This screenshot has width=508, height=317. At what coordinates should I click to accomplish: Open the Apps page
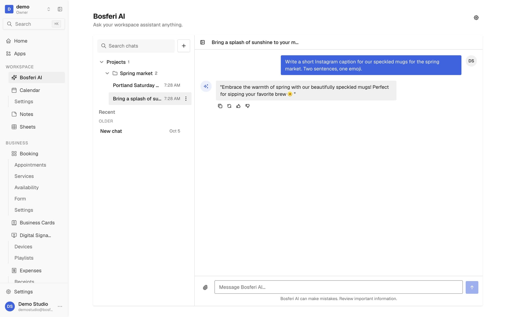pyautogui.click(x=34, y=54)
